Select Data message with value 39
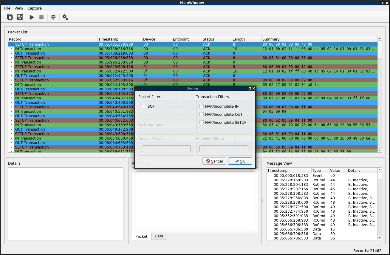 tap(322, 234)
